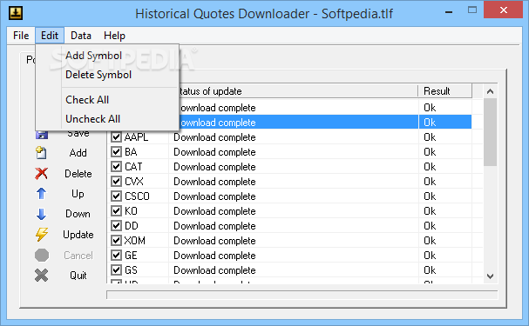Image resolution: width=529 pixels, height=326 pixels.
Task: Uncheck the GE symbol checkbox
Action: [x=117, y=256]
